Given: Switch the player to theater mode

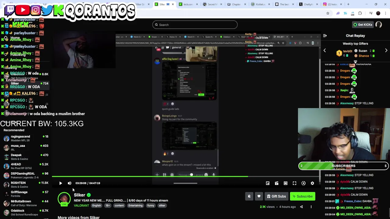Looking at the screenshot, I should pyautogui.click(x=285, y=183).
